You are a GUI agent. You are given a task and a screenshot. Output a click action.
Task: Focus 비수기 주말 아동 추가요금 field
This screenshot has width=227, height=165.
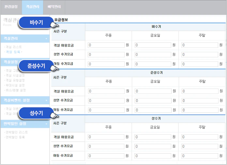pyautogui.click(x=200, y=64)
